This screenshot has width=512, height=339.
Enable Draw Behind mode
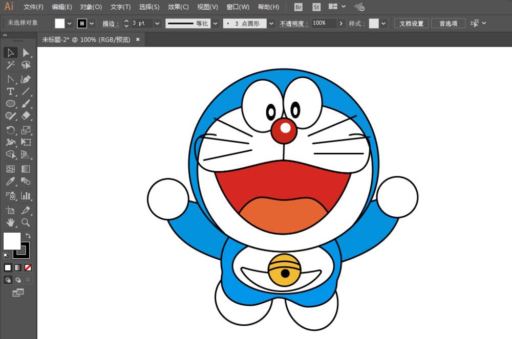(x=18, y=280)
